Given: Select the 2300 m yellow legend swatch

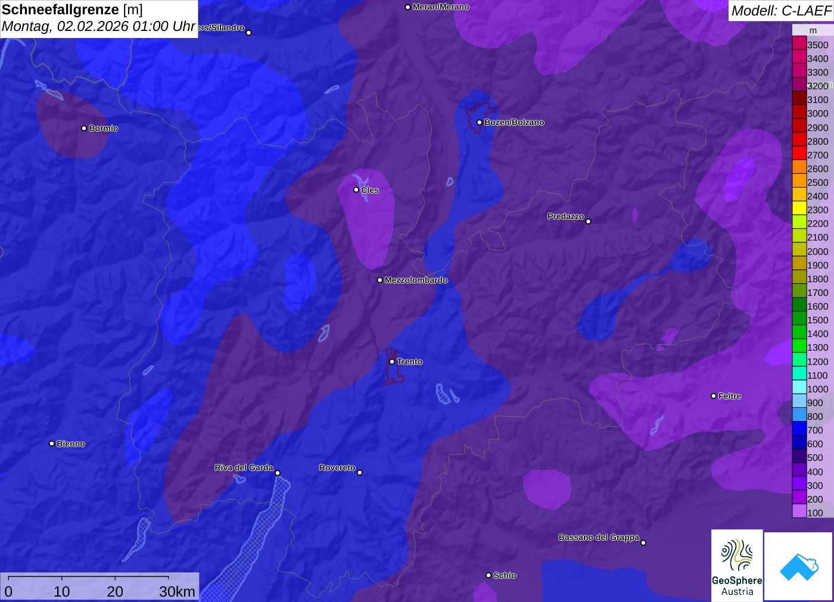Looking at the screenshot, I should [799, 208].
